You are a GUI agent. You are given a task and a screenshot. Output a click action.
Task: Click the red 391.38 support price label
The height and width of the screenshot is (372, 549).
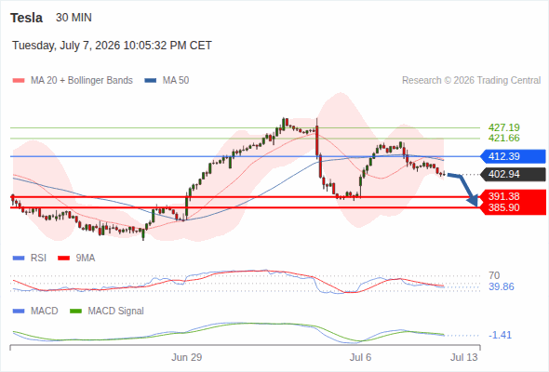pyautogui.click(x=503, y=196)
